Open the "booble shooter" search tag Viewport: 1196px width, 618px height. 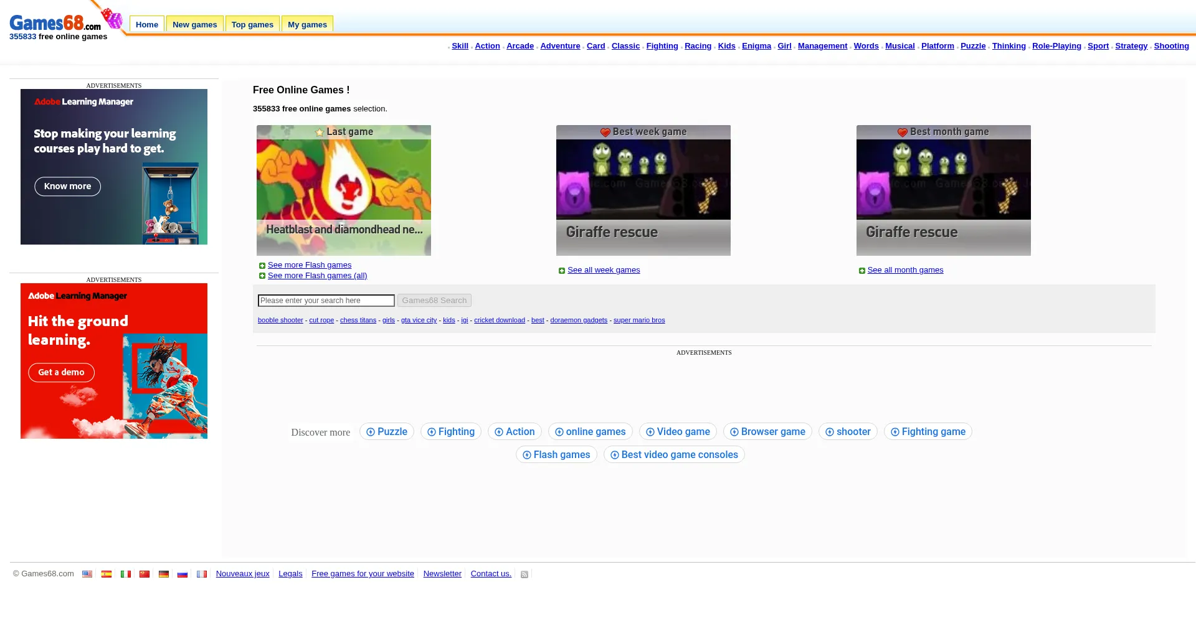(280, 321)
